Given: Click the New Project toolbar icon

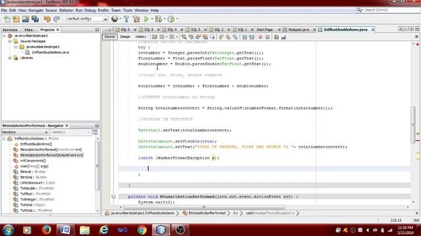Looking at the screenshot, I should (x=16, y=19).
